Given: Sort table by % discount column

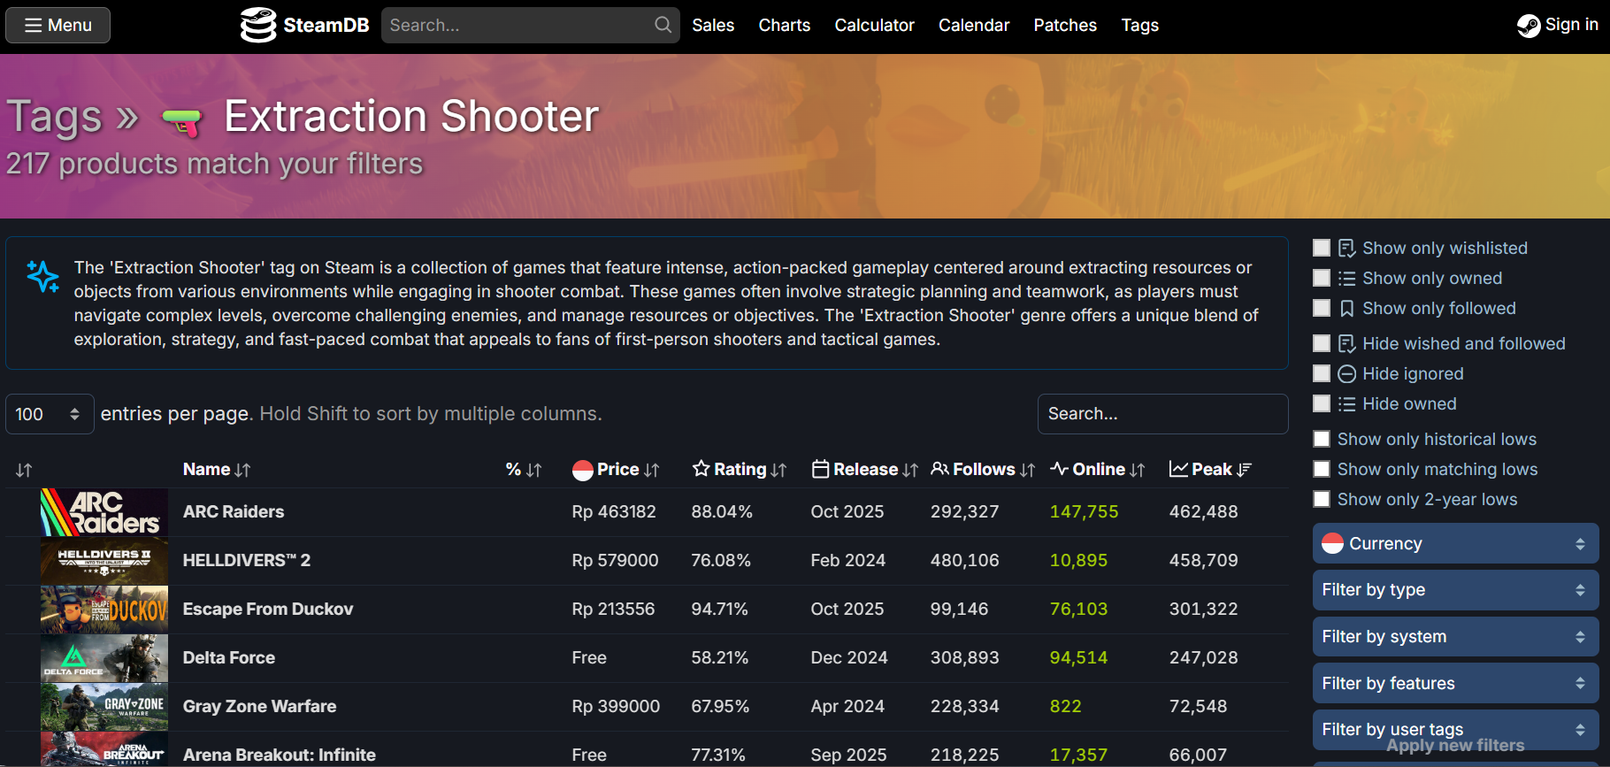Looking at the screenshot, I should point(523,470).
